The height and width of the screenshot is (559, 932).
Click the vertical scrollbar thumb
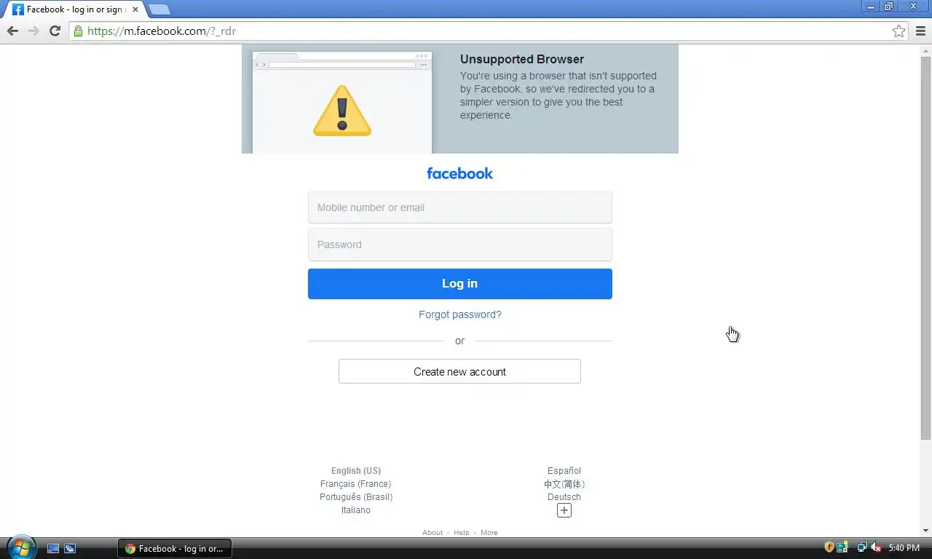pos(925,247)
